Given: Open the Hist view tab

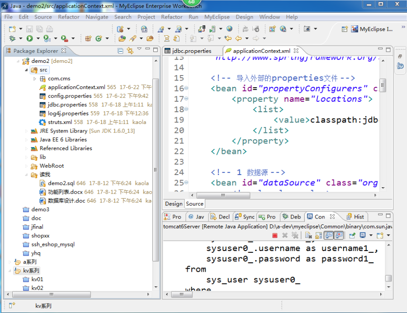Looking at the screenshot, I should pyautogui.click(x=355, y=217).
